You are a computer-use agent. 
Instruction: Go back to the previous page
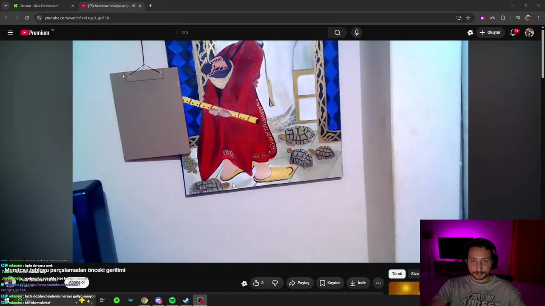(x=6, y=18)
